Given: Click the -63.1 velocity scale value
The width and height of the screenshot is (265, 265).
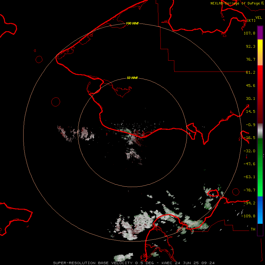Looking at the screenshot, I should (x=249, y=177).
